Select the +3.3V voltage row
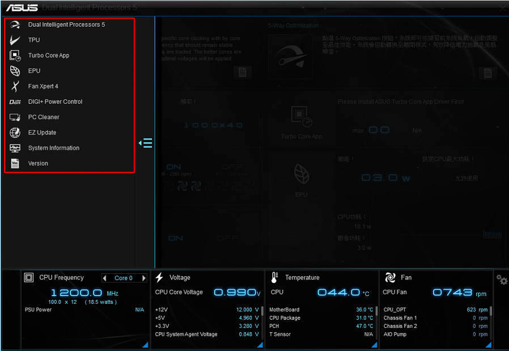 click(x=207, y=326)
